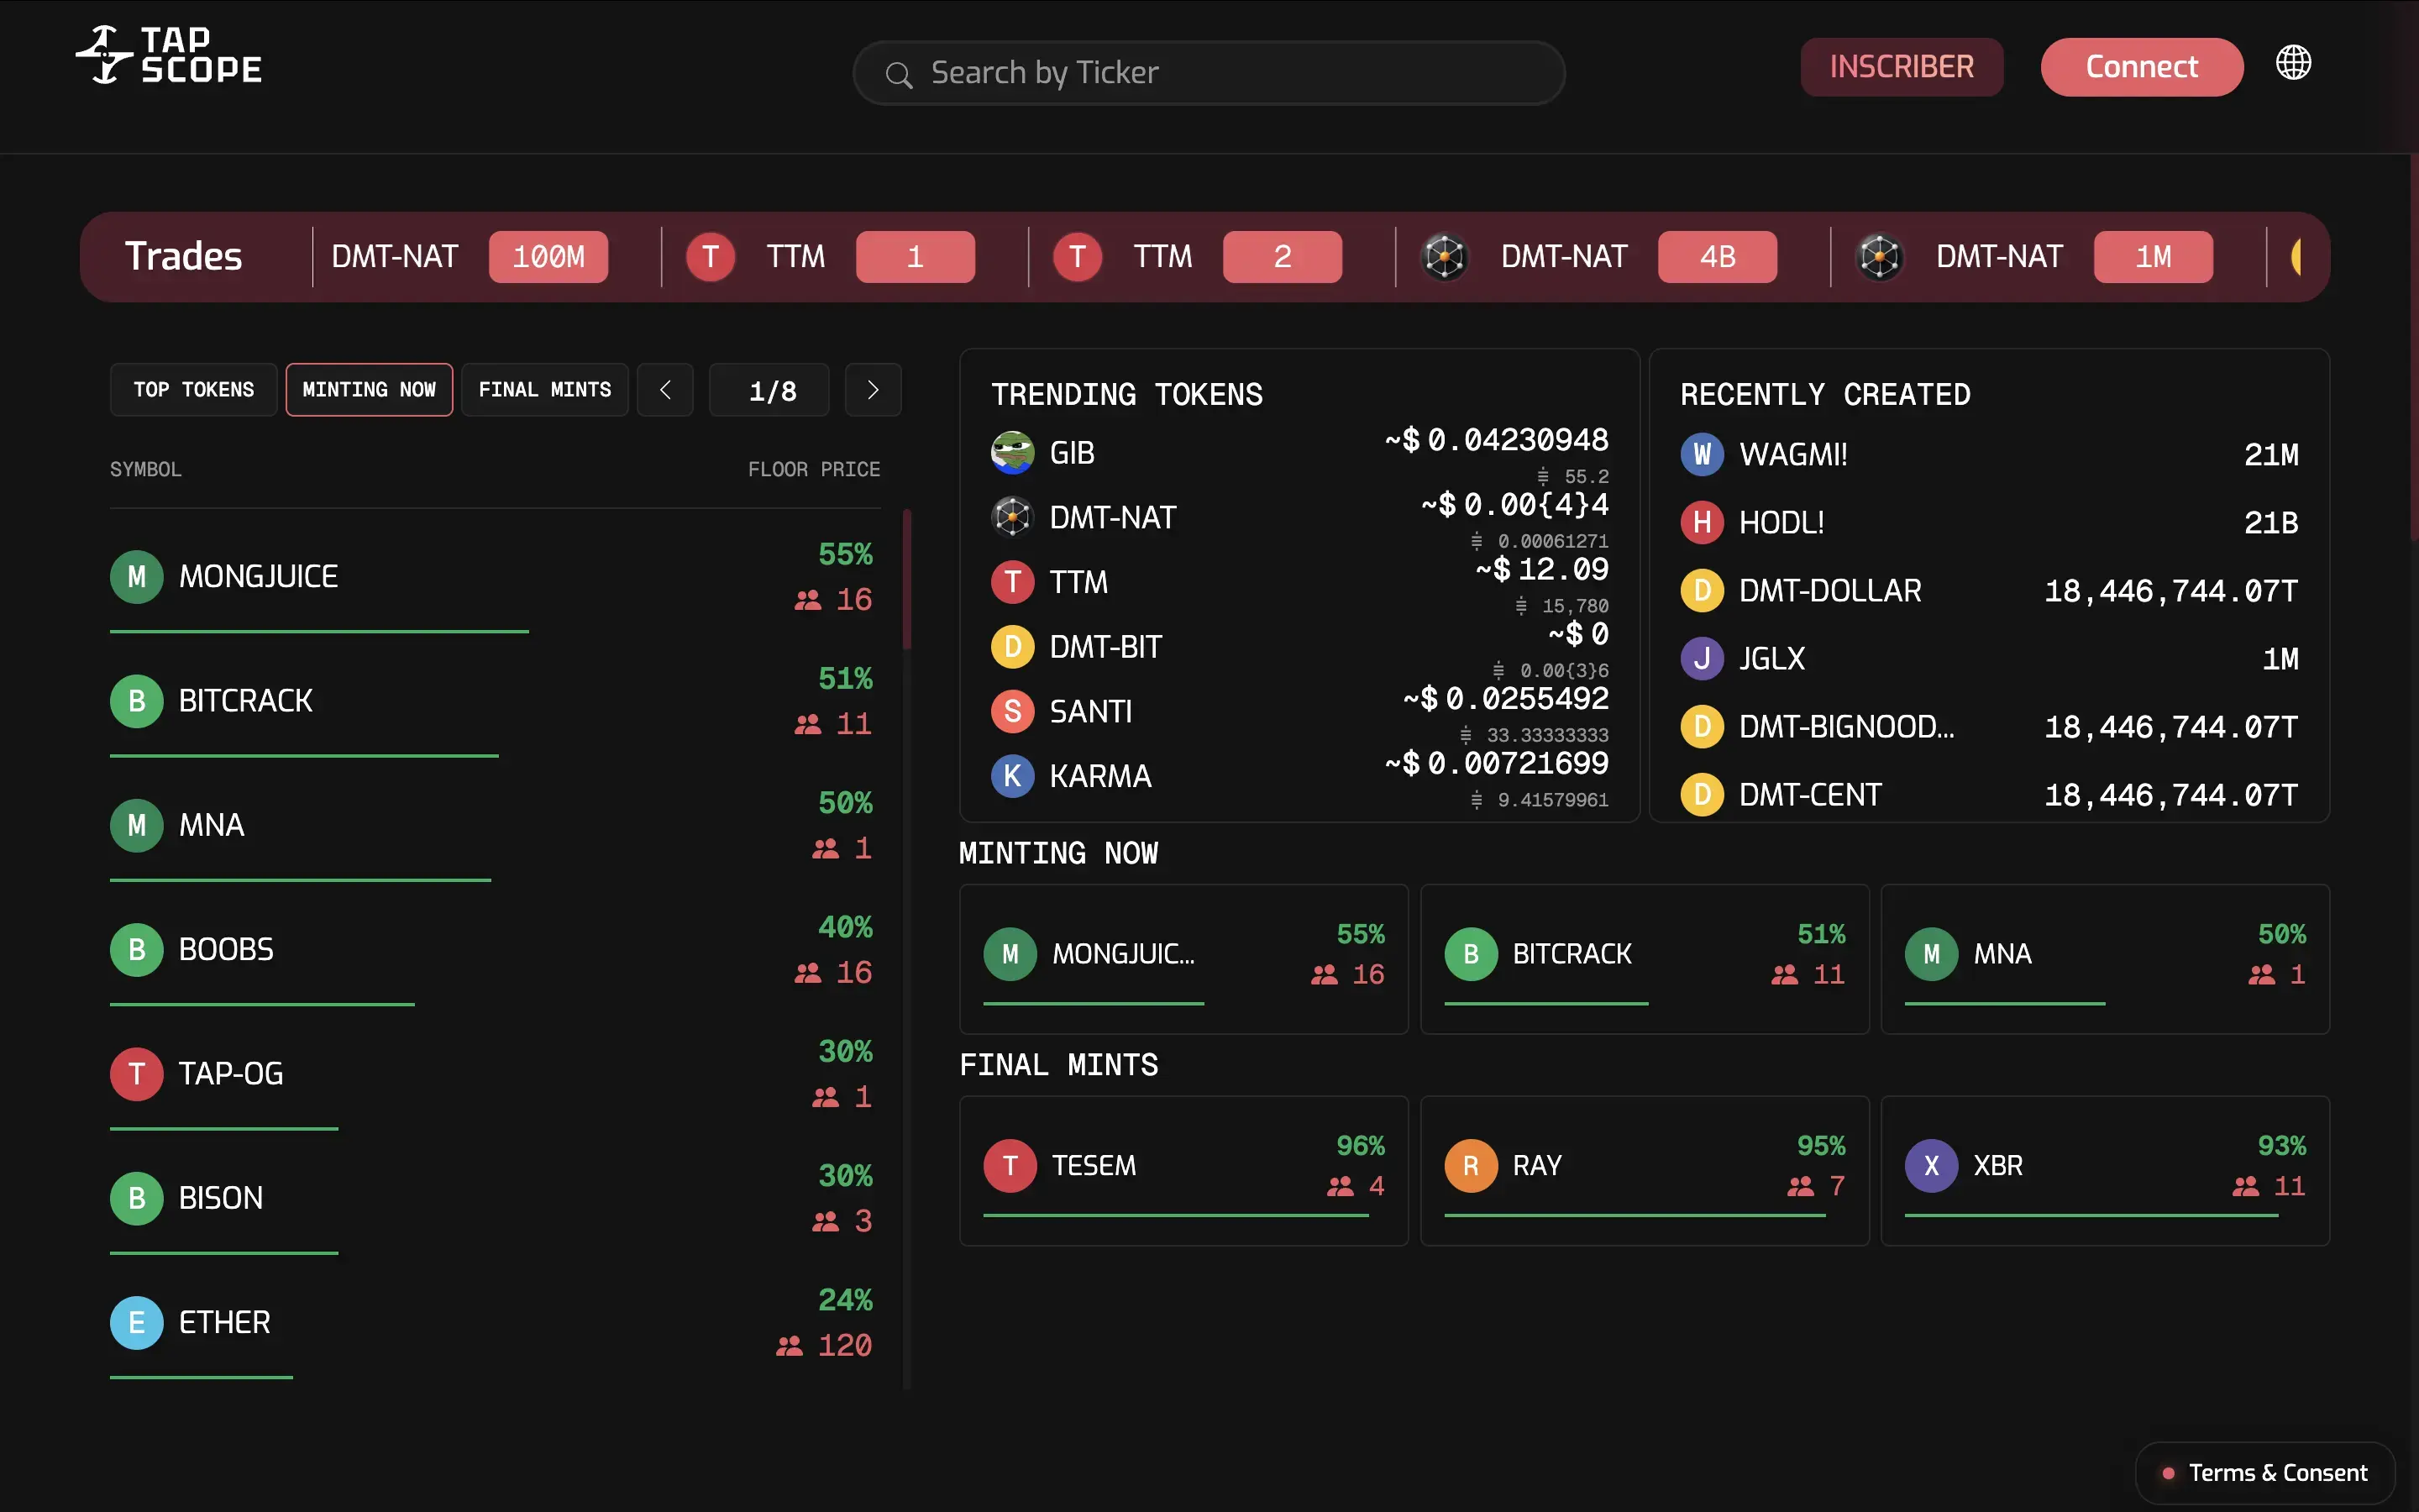
Task: Click the JGLX supply 1M
Action: 2280,659
